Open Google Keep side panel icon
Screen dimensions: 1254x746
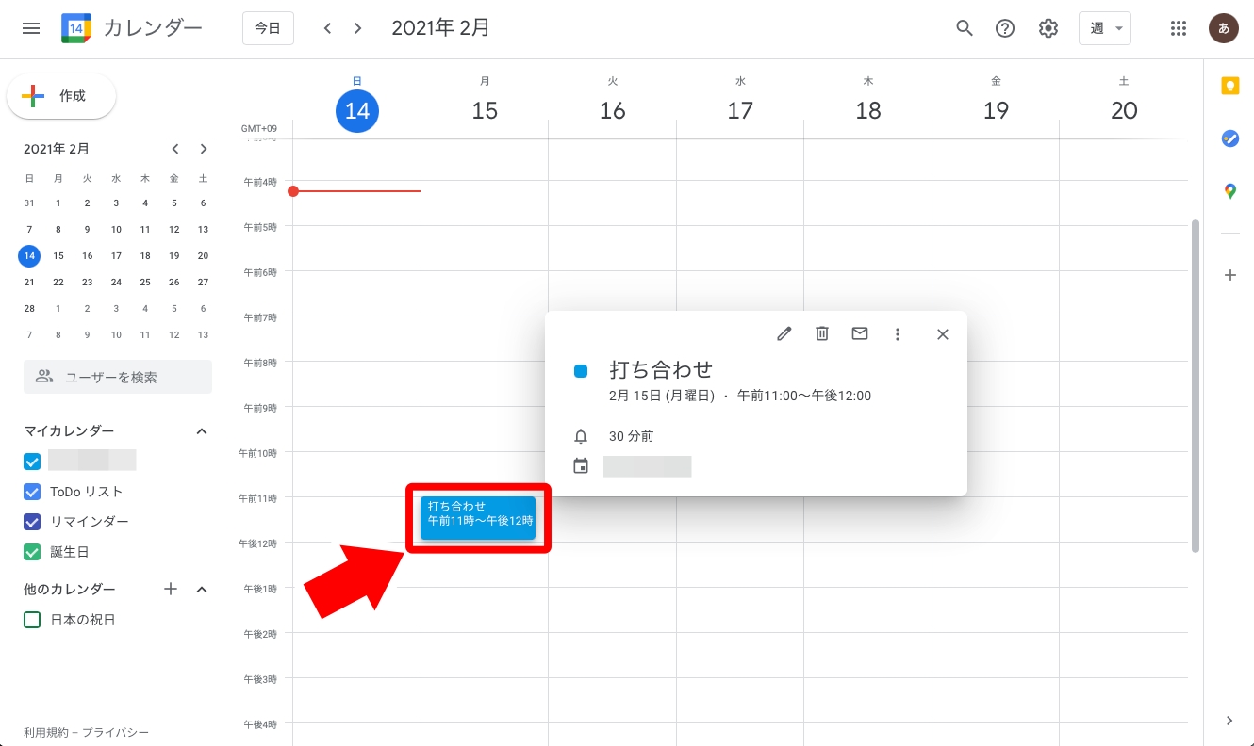pos(1229,86)
